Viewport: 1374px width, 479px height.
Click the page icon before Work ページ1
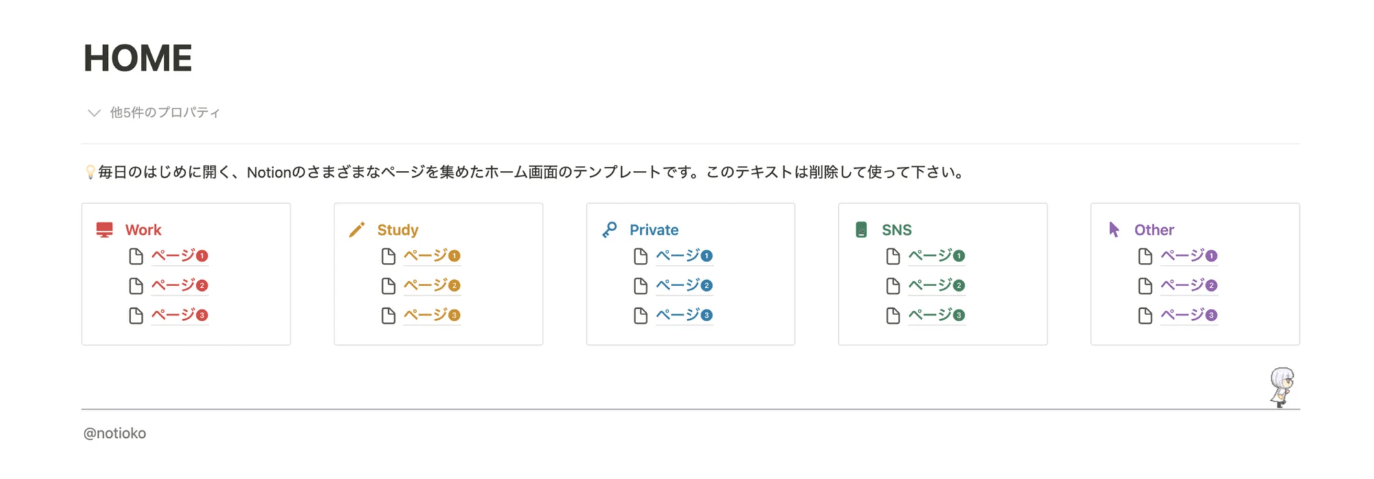coord(136,256)
